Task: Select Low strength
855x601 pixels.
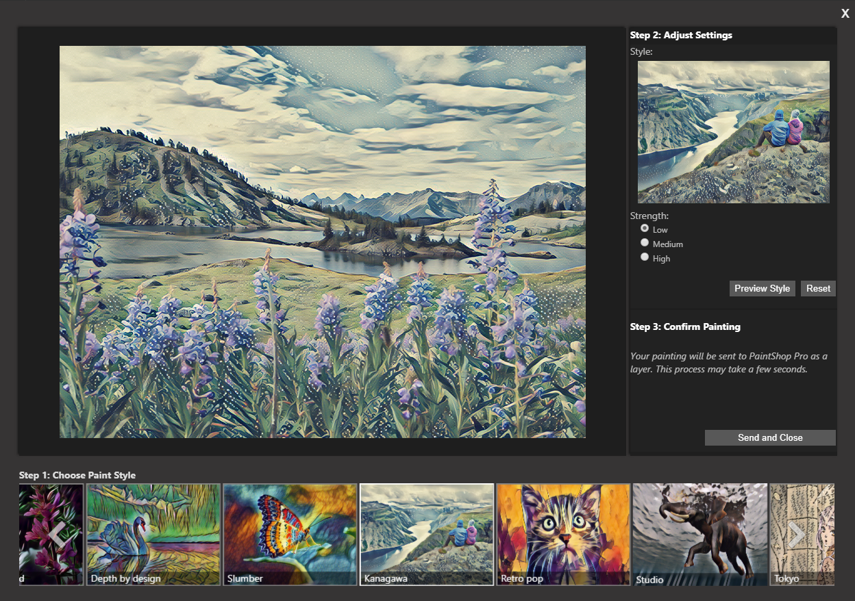Action: tap(645, 229)
